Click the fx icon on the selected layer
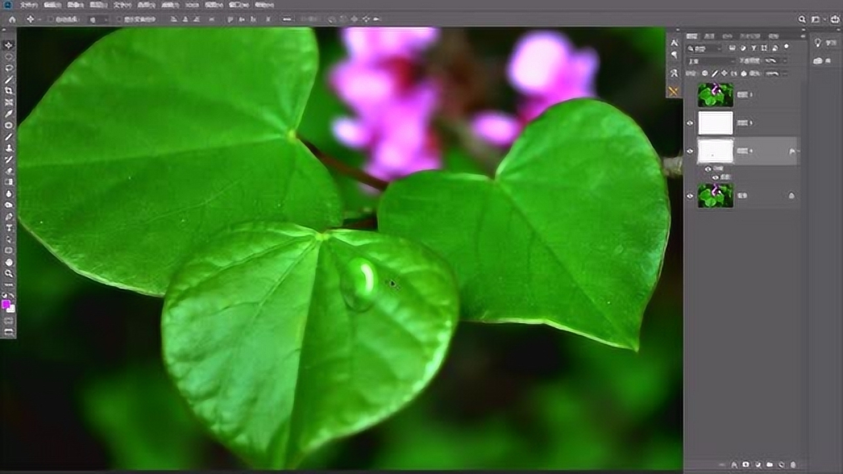This screenshot has height=474, width=843. (792, 151)
